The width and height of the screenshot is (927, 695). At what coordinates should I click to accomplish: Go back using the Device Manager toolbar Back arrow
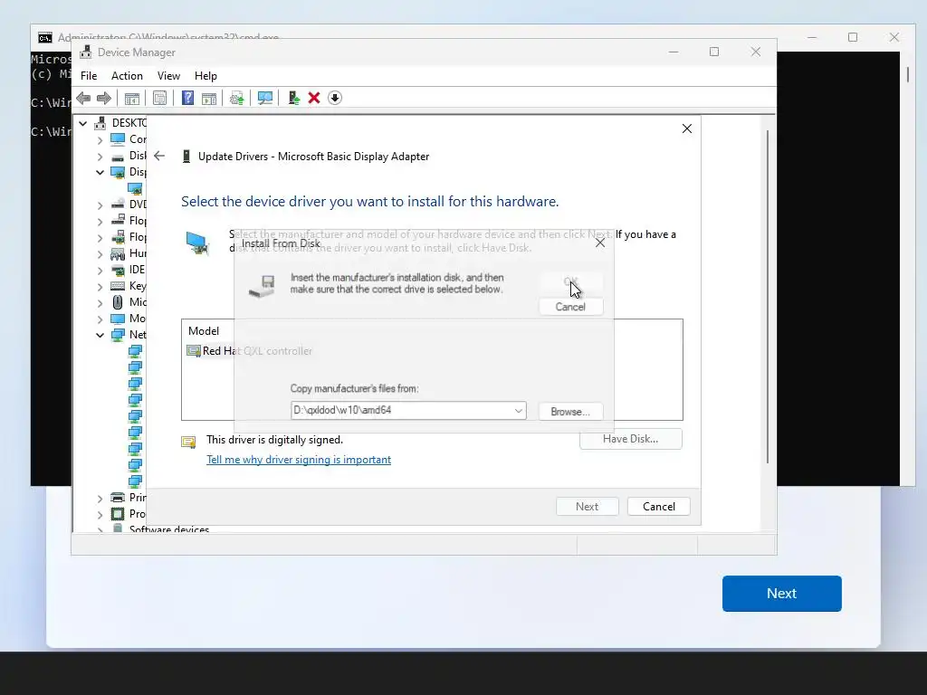coord(83,98)
